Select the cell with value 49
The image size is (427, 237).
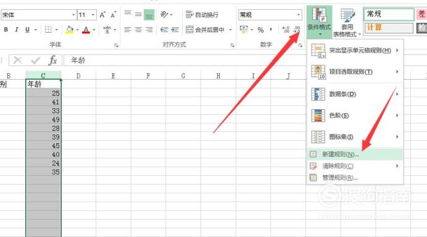click(43, 119)
